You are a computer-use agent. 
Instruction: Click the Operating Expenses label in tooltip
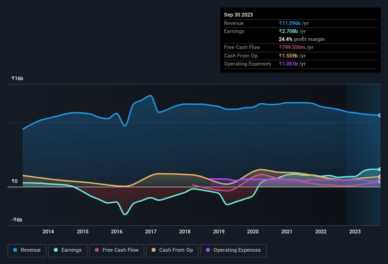point(248,64)
